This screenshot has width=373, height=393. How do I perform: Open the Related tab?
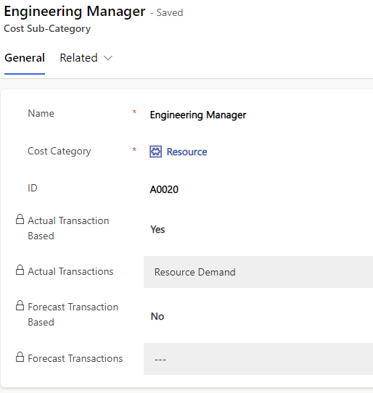point(78,58)
